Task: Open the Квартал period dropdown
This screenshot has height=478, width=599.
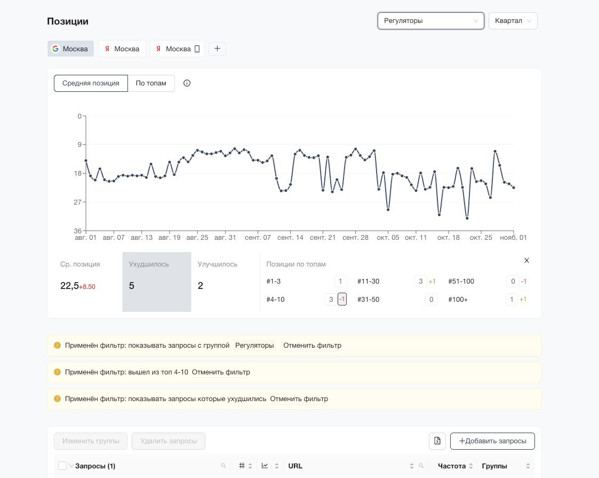Action: 513,21
